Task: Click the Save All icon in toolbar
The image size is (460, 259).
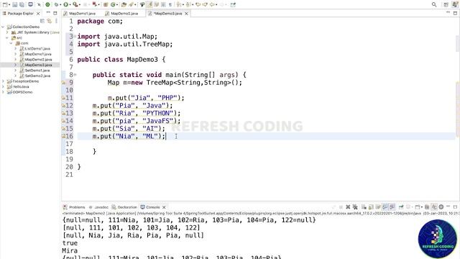Action: coord(22,5)
